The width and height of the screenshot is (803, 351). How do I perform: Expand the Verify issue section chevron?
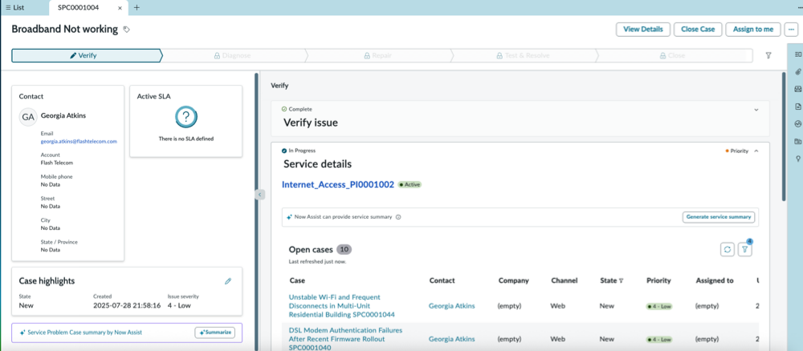pyautogui.click(x=756, y=109)
